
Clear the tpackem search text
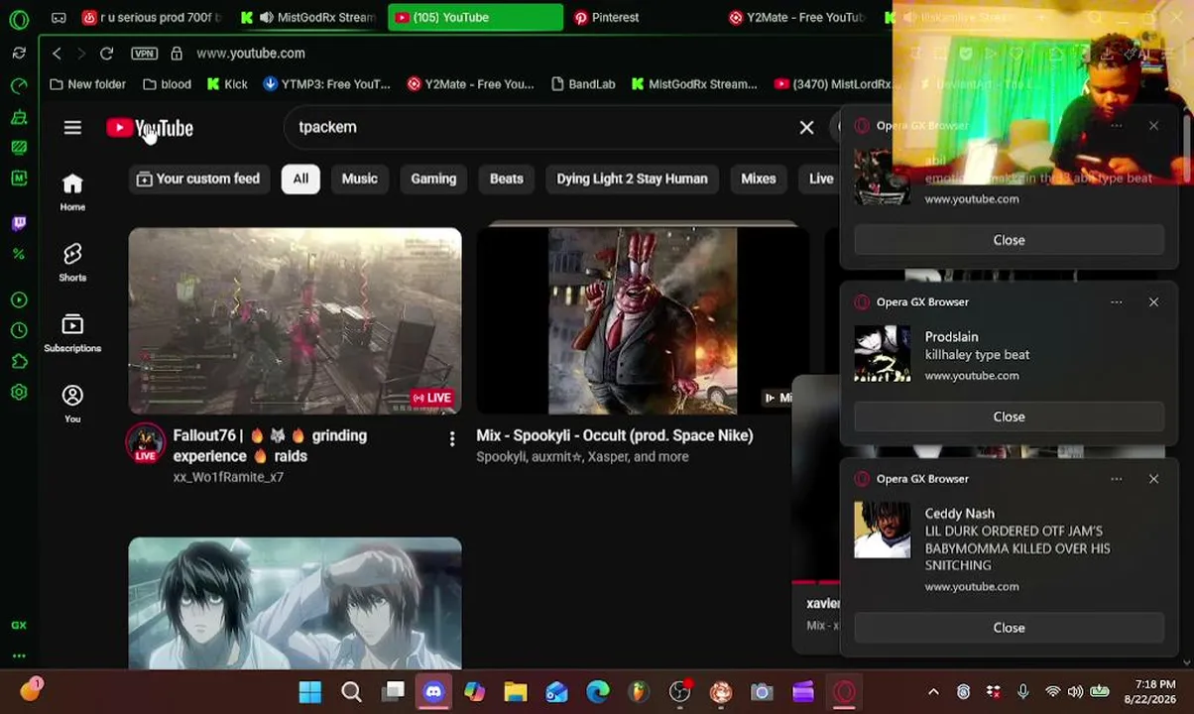click(806, 127)
